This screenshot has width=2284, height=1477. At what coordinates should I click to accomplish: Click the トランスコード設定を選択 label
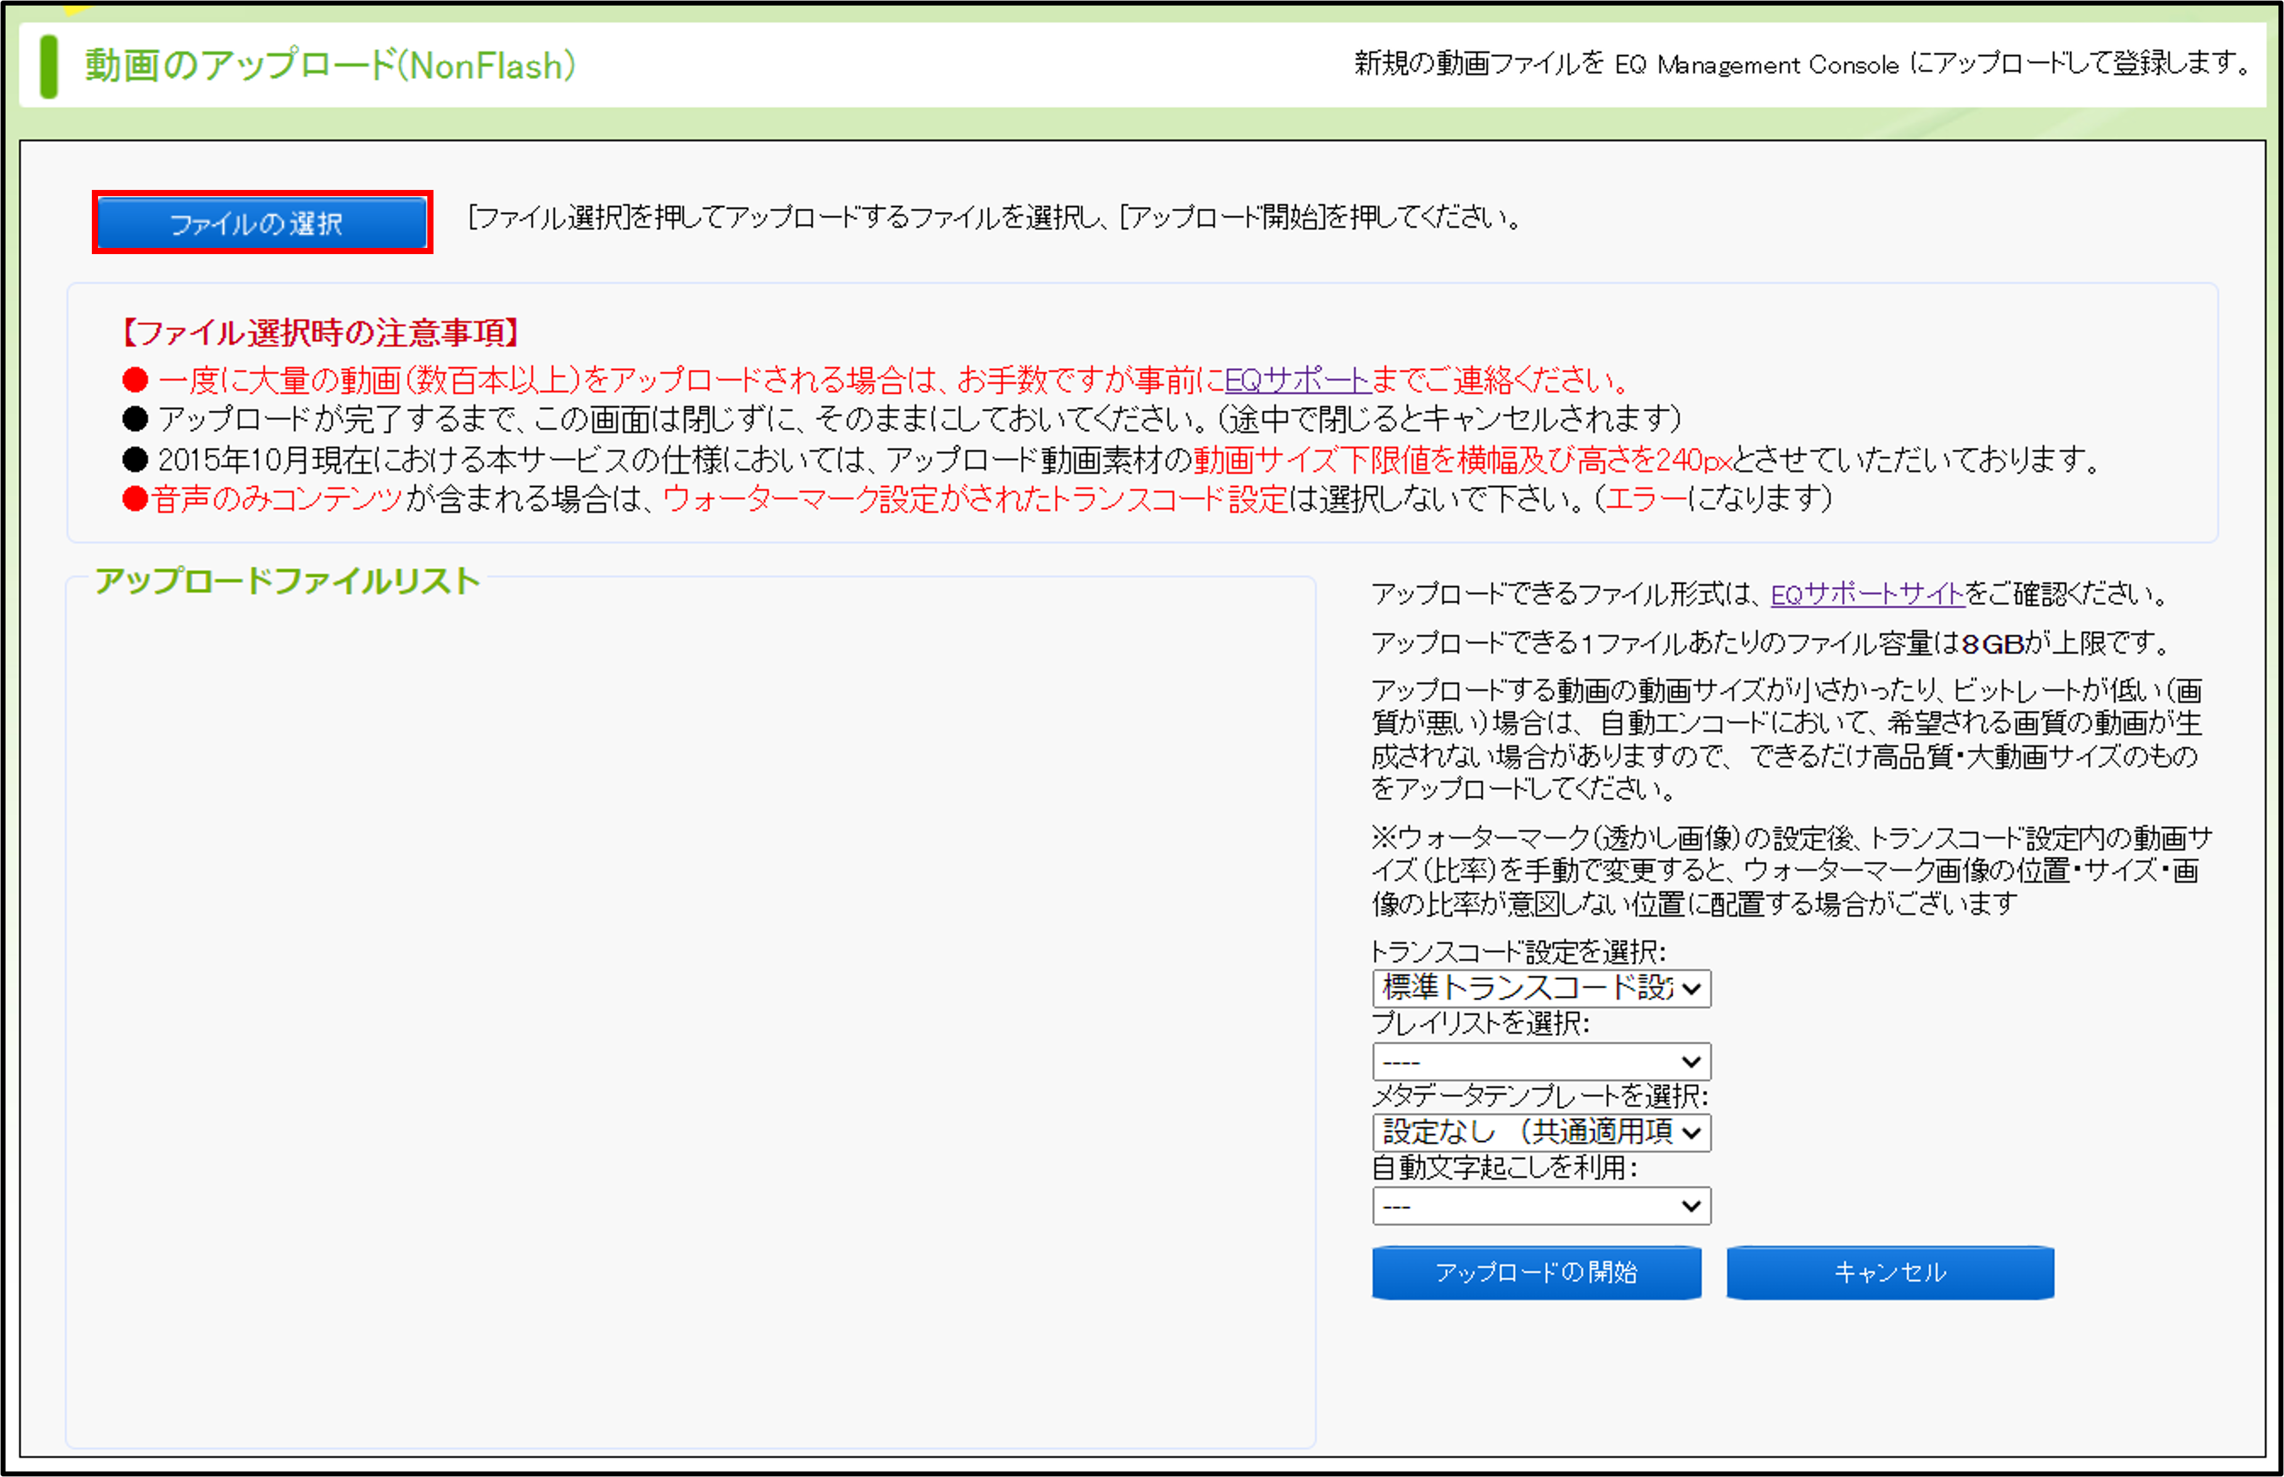tap(1518, 952)
